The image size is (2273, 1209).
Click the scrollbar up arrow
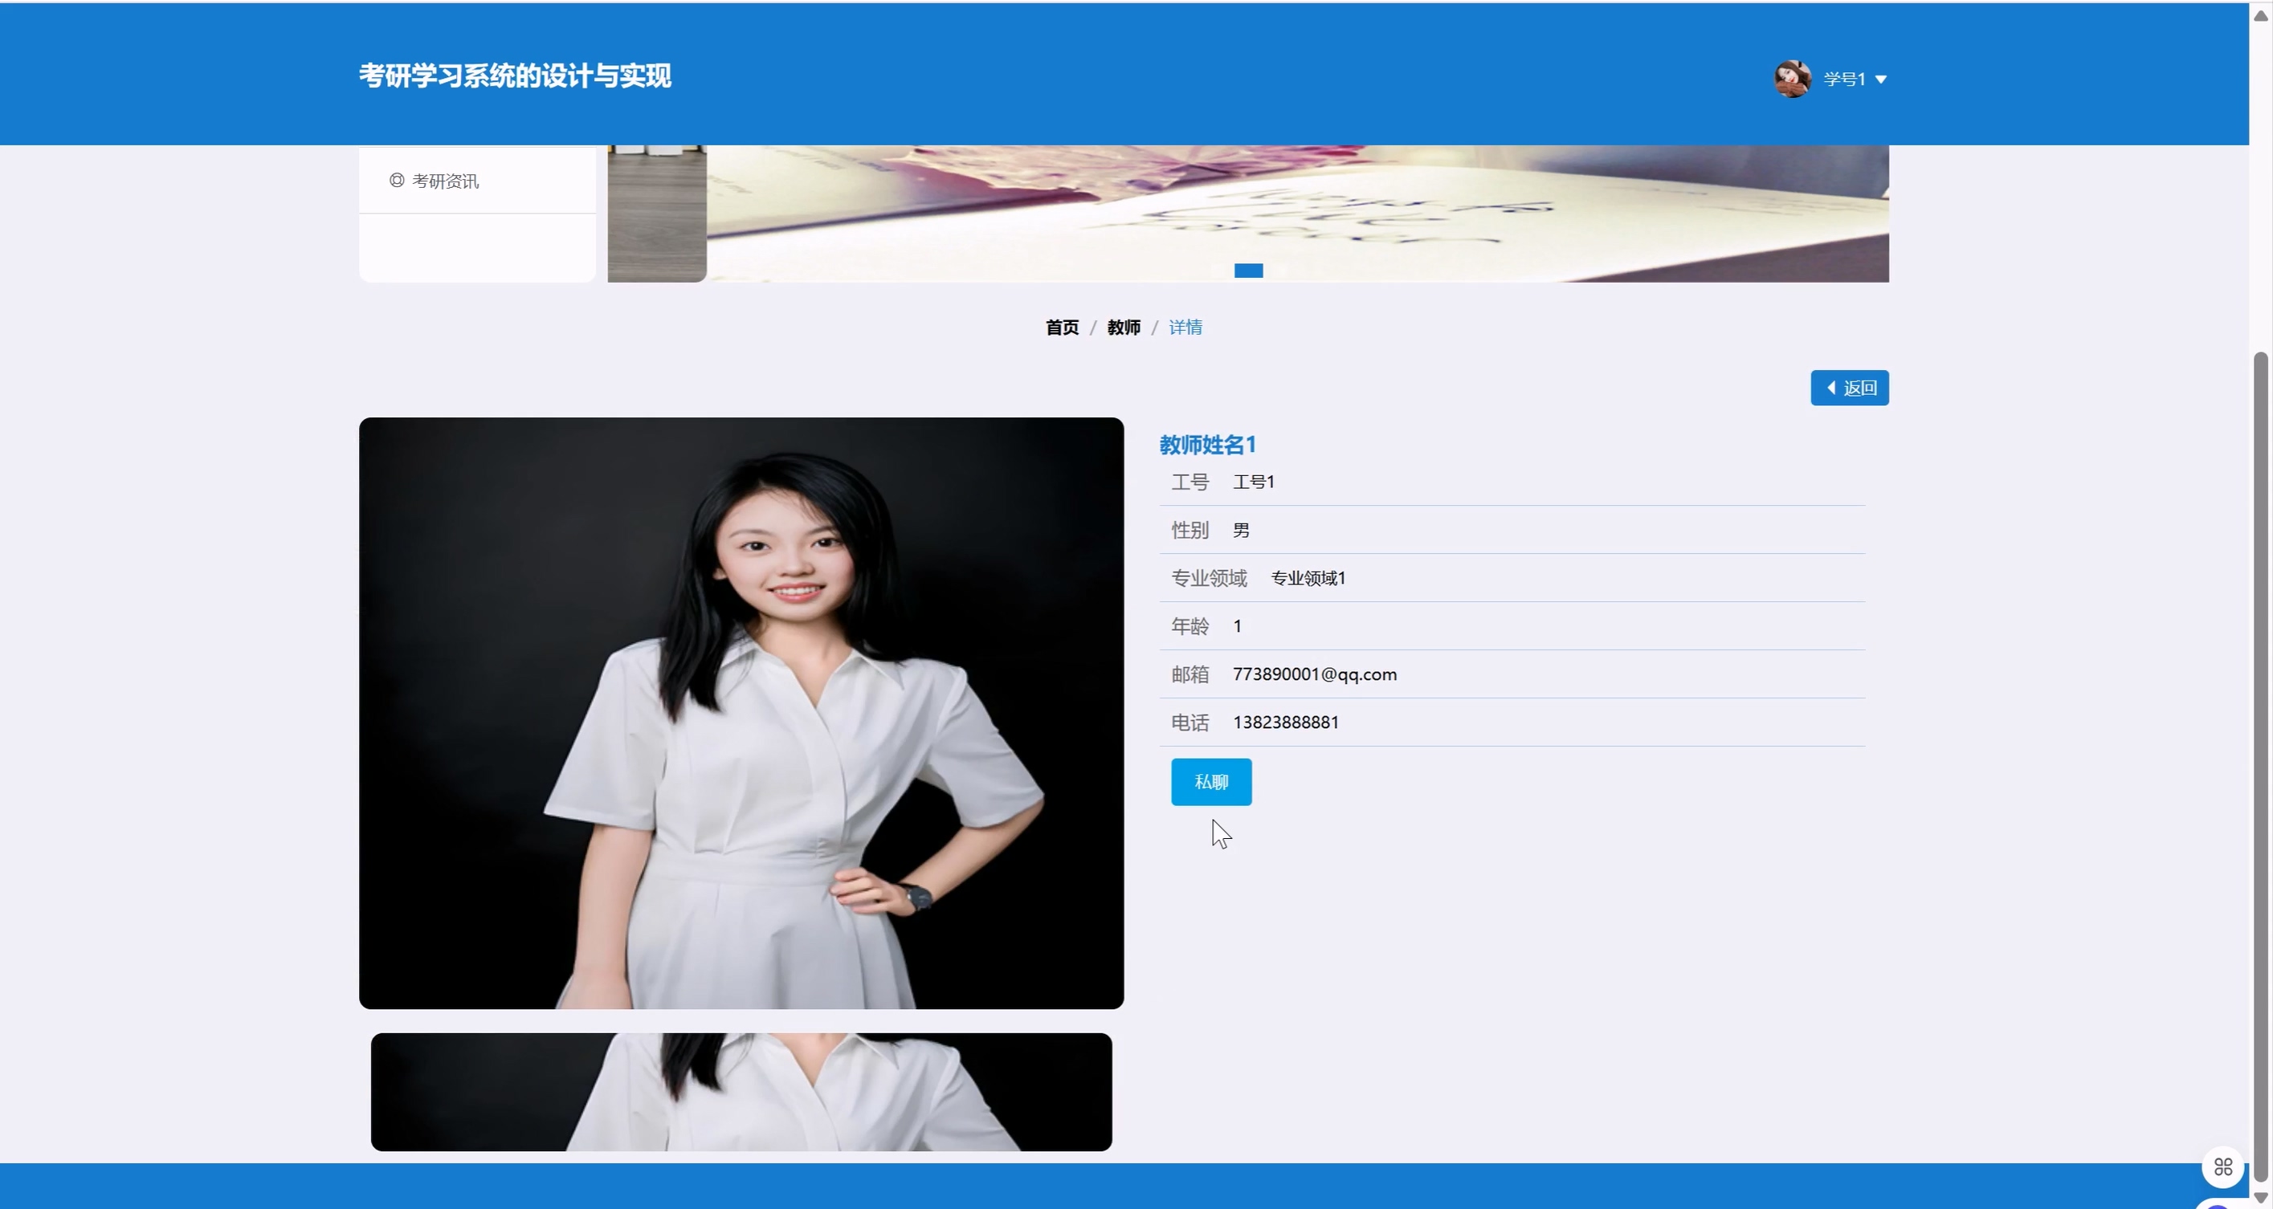coord(2260,15)
